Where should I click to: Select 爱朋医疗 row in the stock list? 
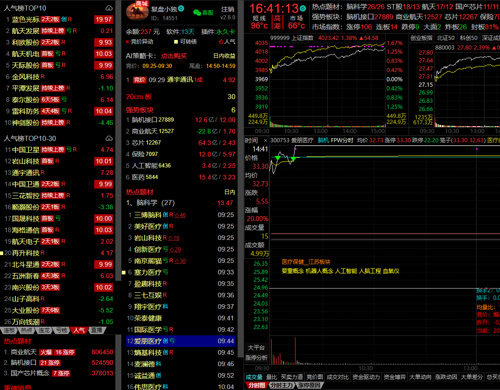click(148, 341)
